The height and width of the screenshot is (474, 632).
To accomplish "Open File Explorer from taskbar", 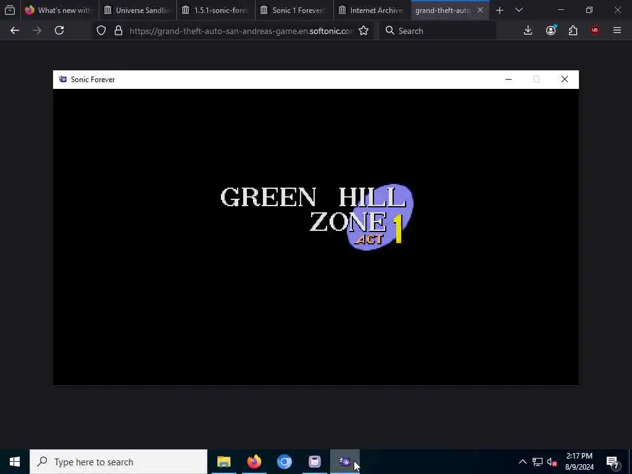I will tap(223, 462).
